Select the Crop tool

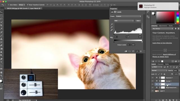click(1, 25)
